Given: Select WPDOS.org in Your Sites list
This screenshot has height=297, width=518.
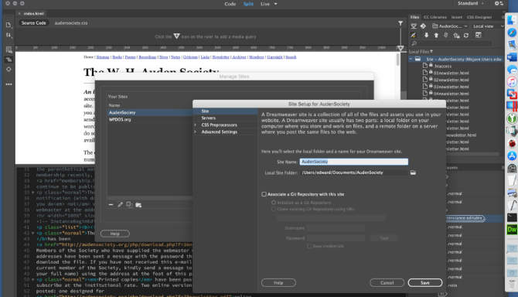Looking at the screenshot, I should (x=120, y=120).
